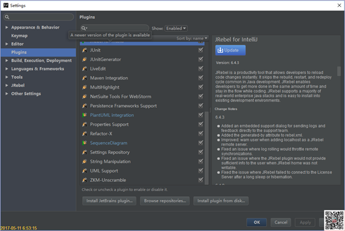Click the Cancel button
Viewport: 345px width, 231px height.
pyautogui.click(x=281, y=222)
